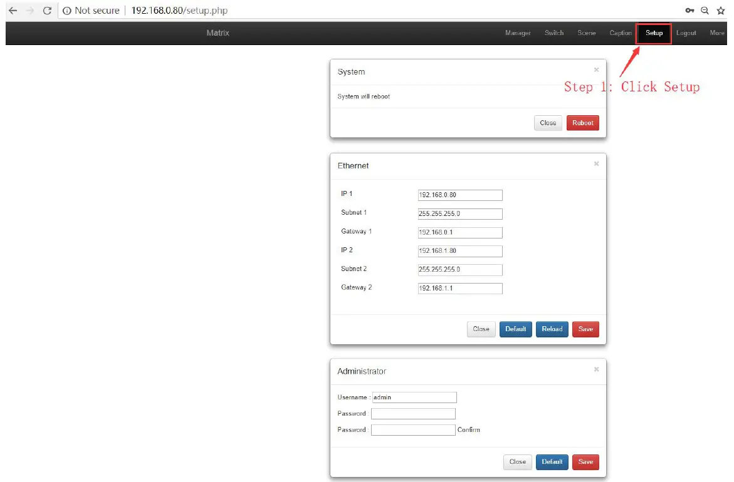Open saved passwords key icon

(689, 10)
